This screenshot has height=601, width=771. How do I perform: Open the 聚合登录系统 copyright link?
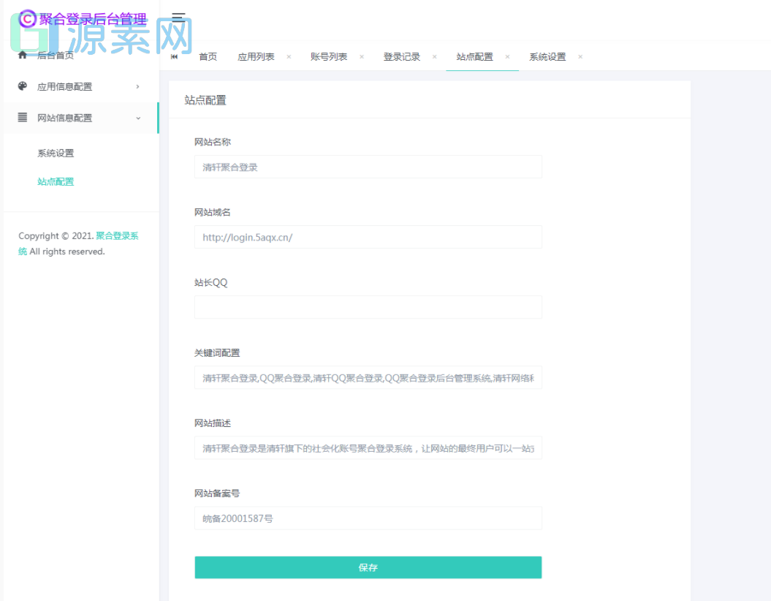(117, 235)
